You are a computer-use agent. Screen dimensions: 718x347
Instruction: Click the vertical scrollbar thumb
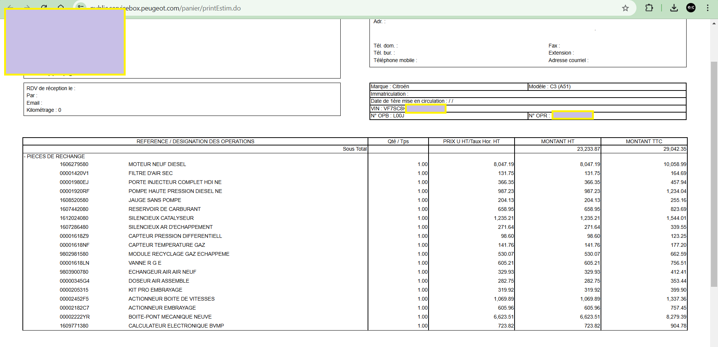click(714, 174)
